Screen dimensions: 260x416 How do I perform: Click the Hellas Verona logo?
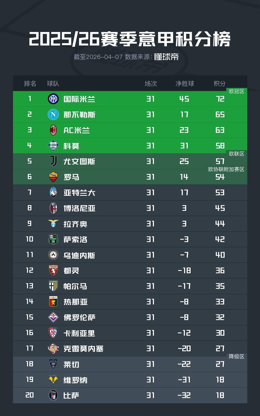point(53,380)
